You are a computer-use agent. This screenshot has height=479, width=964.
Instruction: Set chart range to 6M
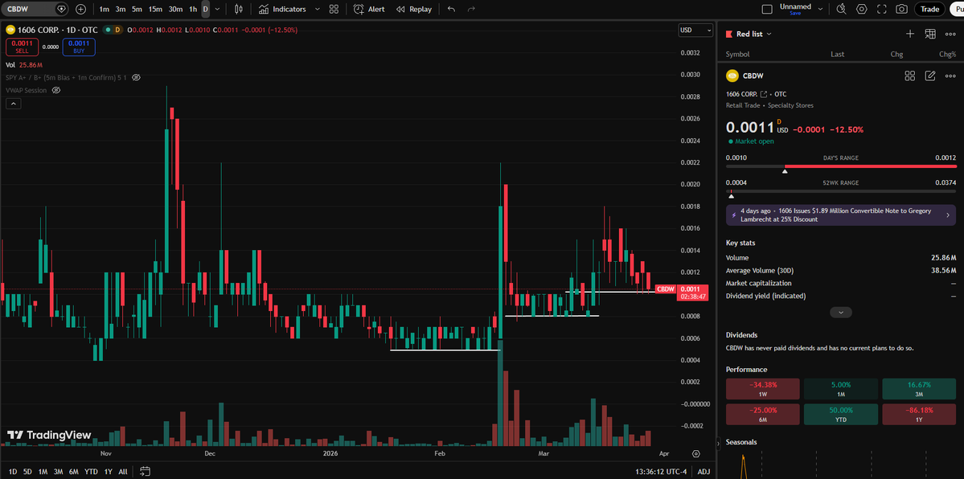(x=74, y=472)
